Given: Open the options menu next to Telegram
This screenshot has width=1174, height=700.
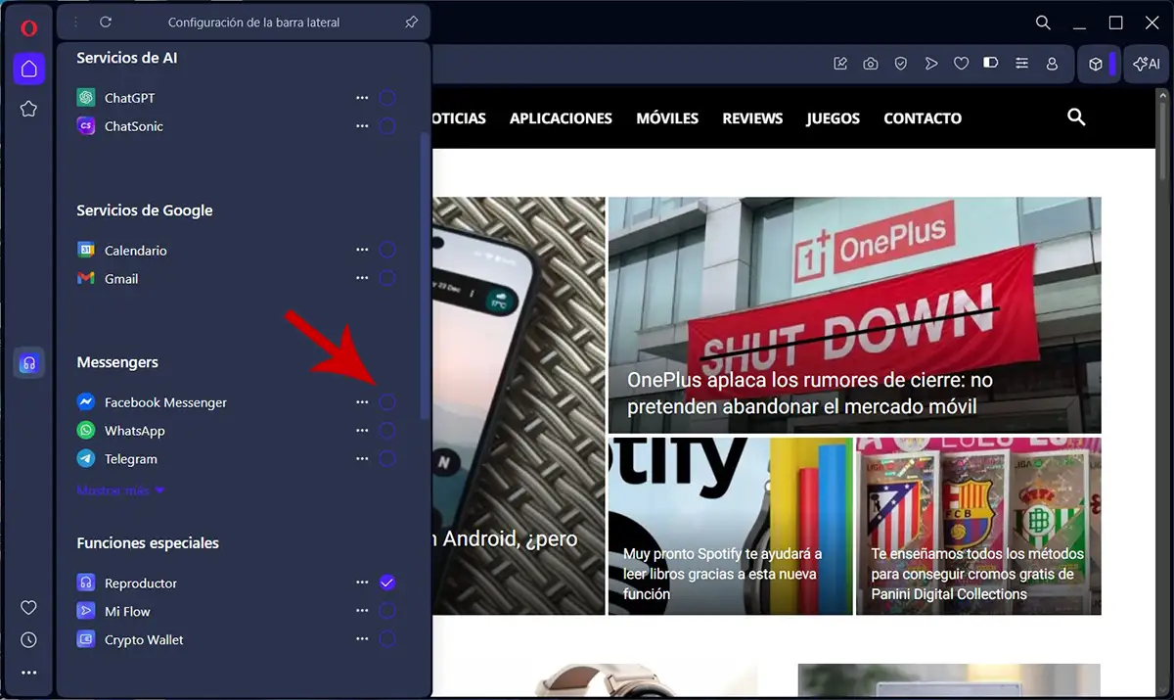Looking at the screenshot, I should (x=362, y=458).
